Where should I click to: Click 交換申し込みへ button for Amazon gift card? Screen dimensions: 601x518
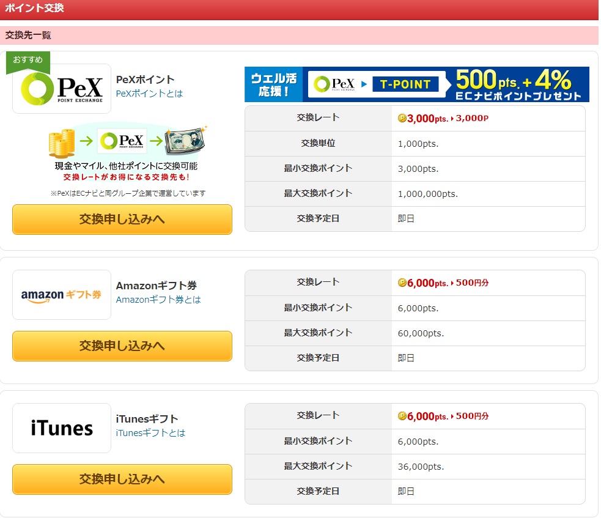click(122, 346)
